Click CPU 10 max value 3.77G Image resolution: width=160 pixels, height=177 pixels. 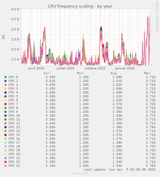pos(151,116)
